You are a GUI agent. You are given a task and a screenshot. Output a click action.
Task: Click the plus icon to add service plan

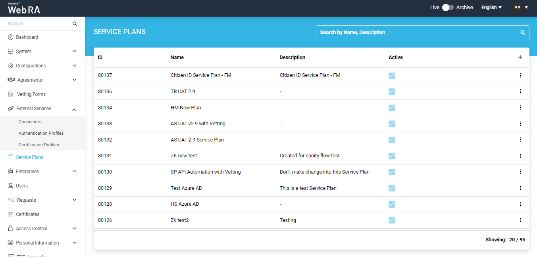tap(520, 57)
